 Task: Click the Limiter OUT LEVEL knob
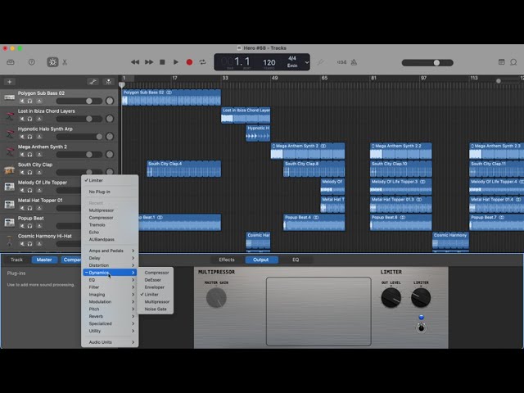click(x=391, y=297)
